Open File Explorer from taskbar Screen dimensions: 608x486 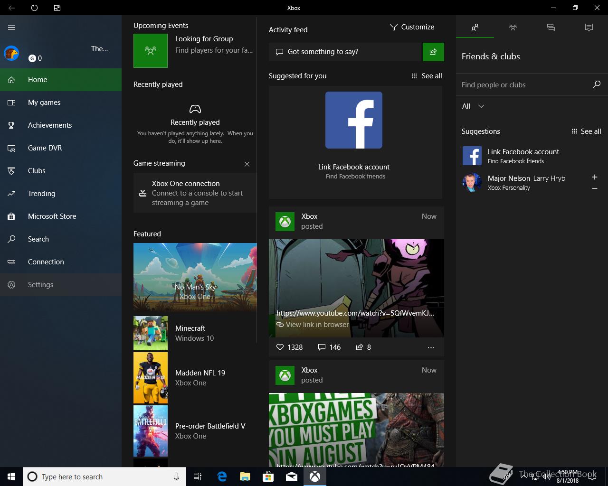pyautogui.click(x=245, y=477)
